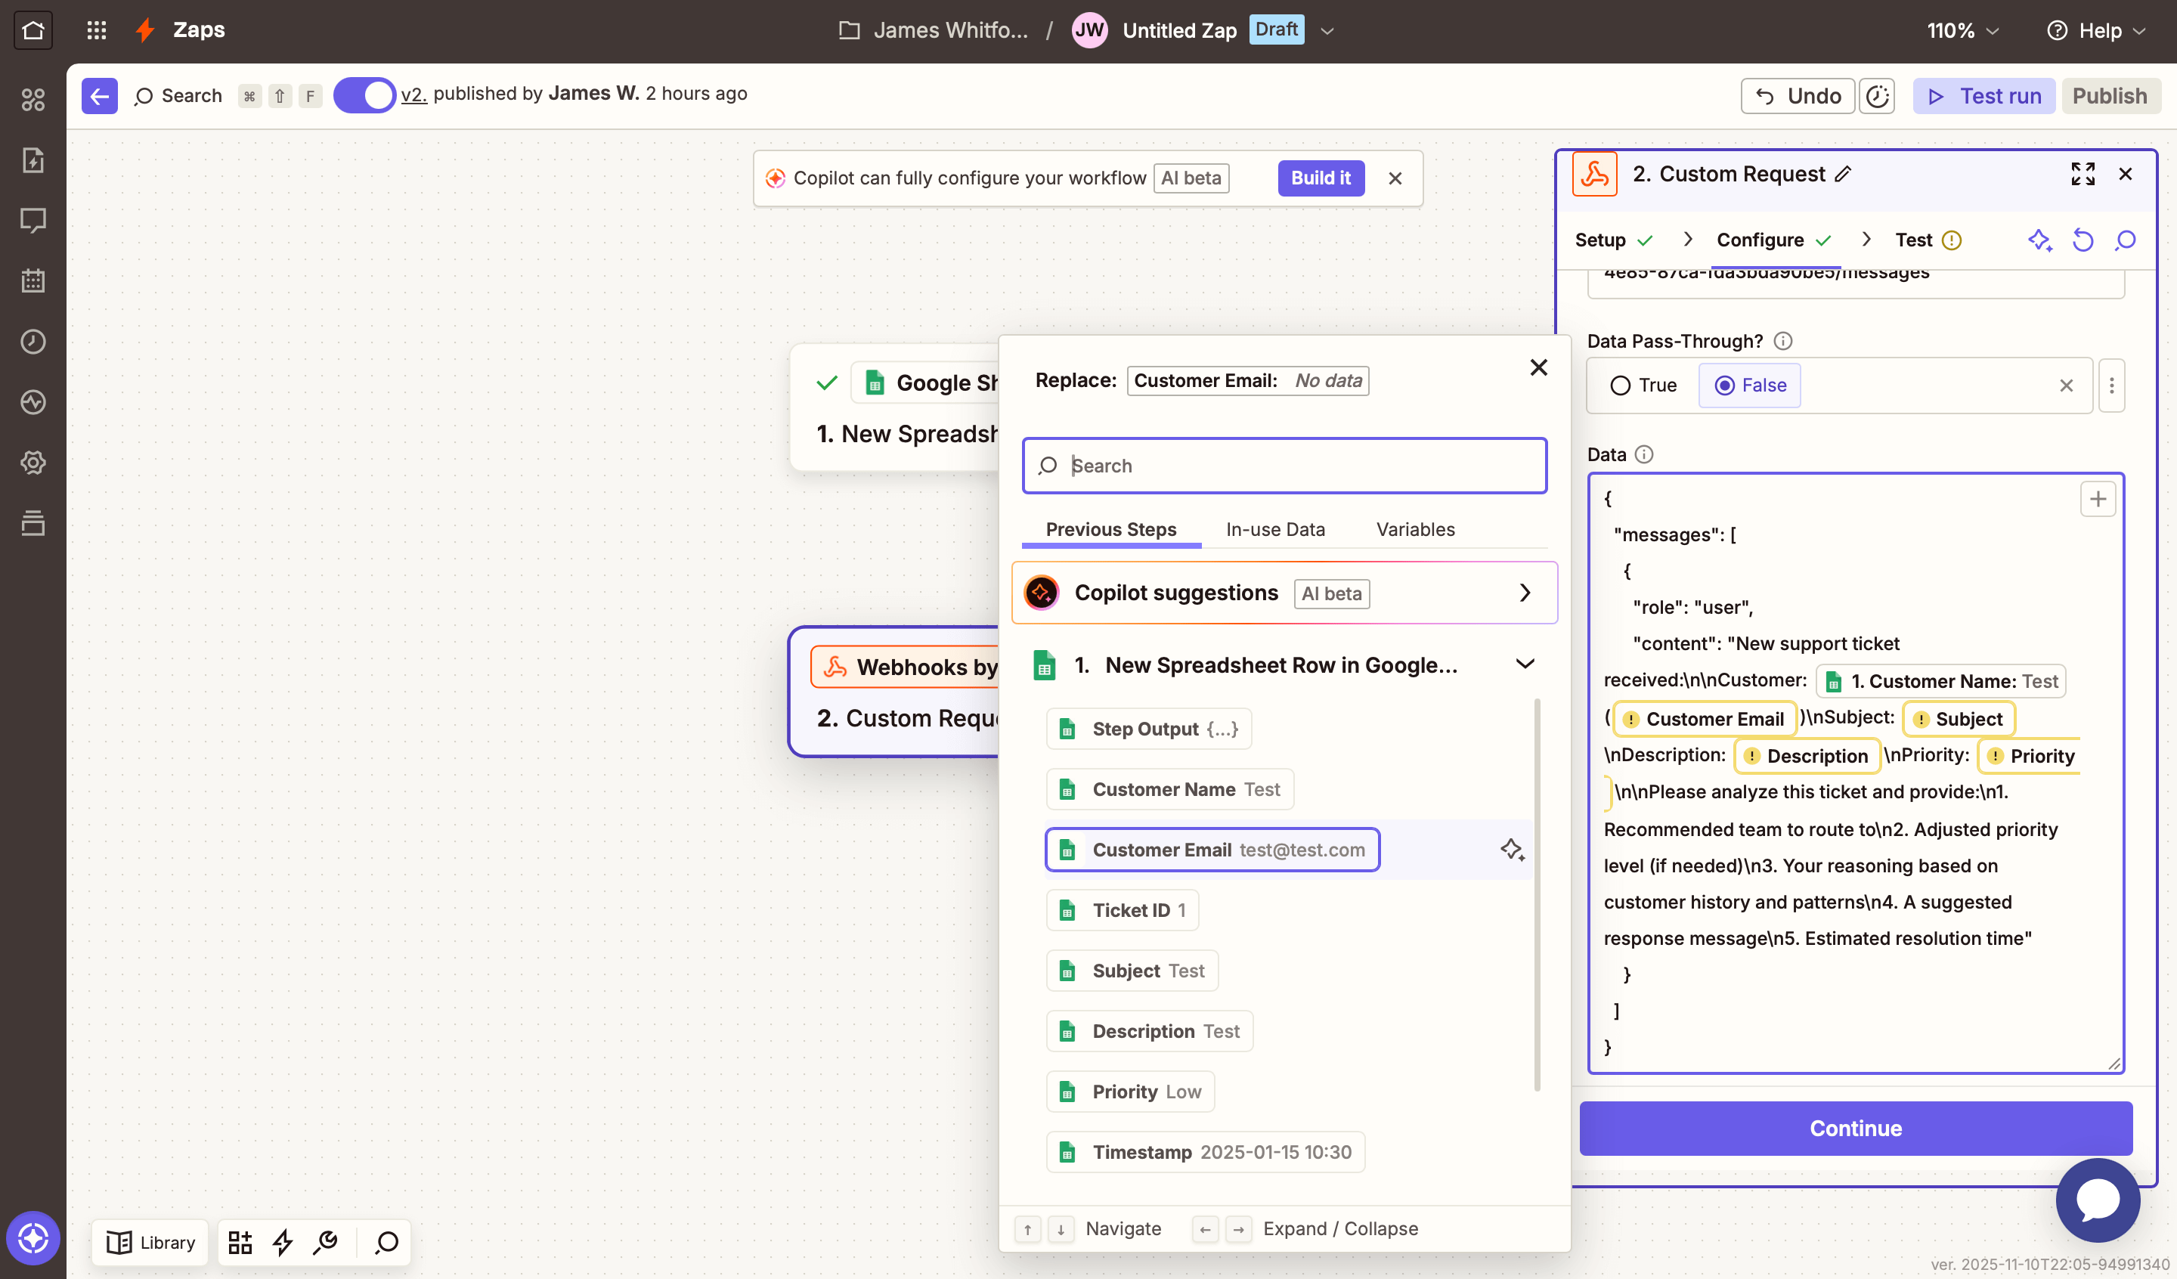Image resolution: width=2177 pixels, height=1279 pixels.
Task: Open the chat bubble support widget
Action: coord(2097,1200)
